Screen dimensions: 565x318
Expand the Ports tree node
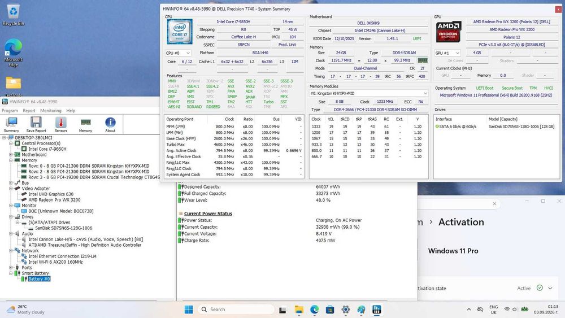(x=11, y=268)
